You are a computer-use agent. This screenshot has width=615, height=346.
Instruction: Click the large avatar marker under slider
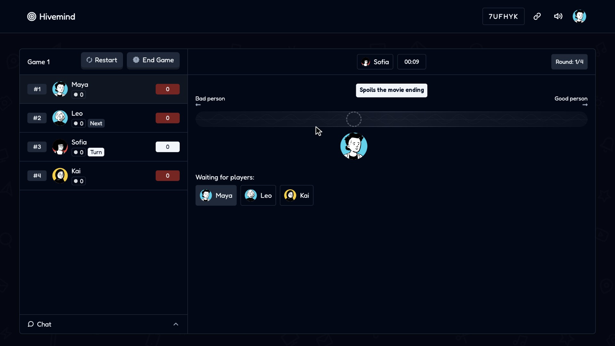point(354,146)
